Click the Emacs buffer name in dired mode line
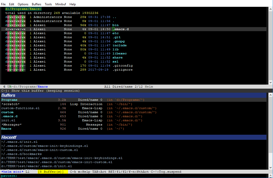Screen dimensions: 273x178 43,87
